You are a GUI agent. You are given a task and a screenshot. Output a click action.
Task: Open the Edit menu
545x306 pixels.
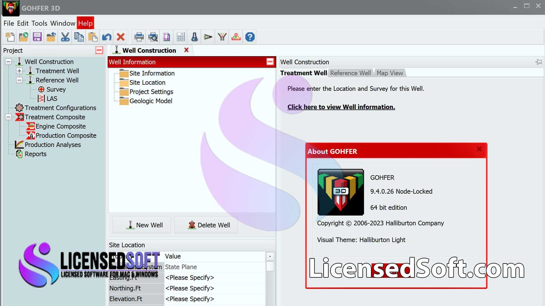(23, 23)
